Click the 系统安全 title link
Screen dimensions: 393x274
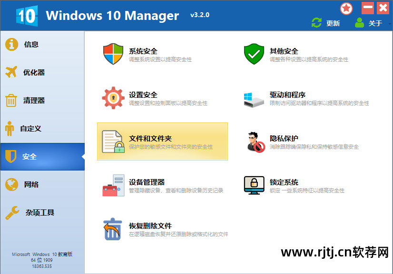(x=143, y=51)
